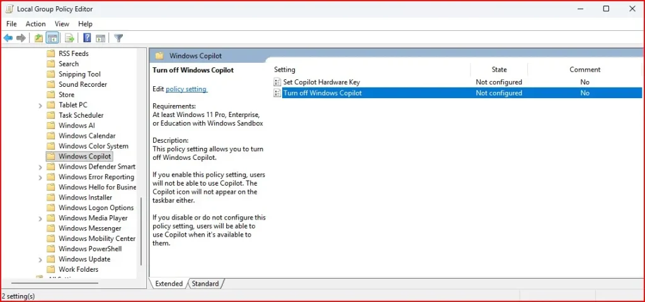
Task: Click the Windows AI folder icon
Action: (x=51, y=125)
